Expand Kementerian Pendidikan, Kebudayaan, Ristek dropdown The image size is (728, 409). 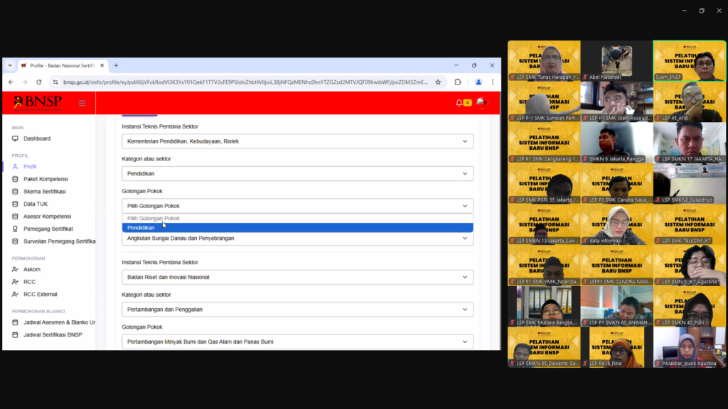pyautogui.click(x=297, y=141)
